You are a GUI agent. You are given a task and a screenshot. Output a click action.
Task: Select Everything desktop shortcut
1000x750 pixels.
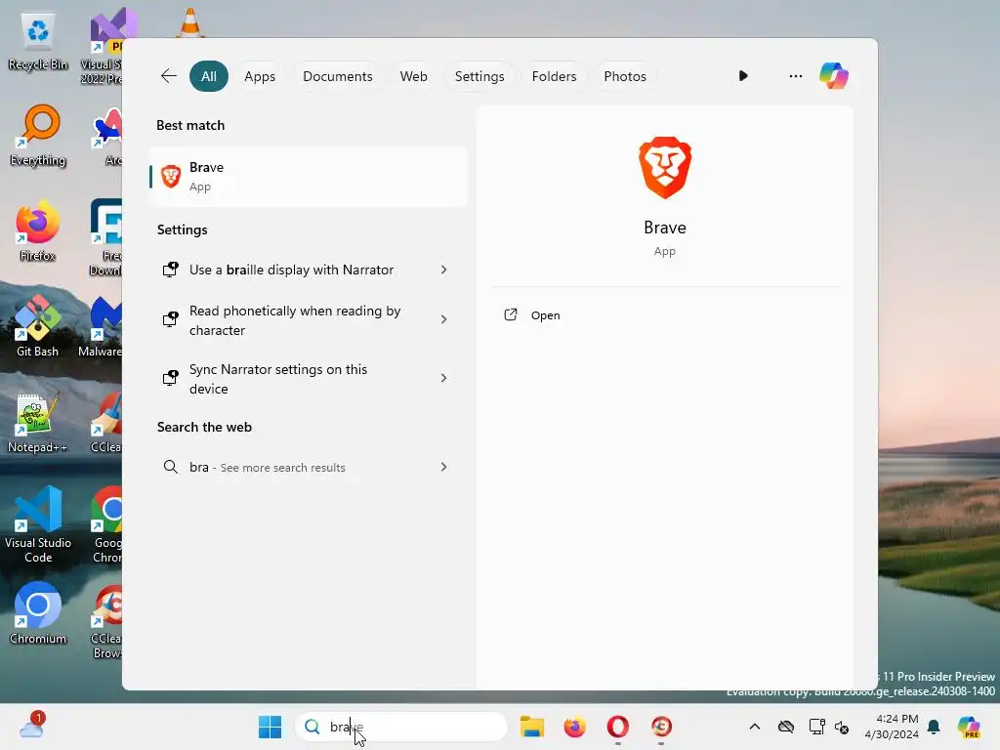38,136
